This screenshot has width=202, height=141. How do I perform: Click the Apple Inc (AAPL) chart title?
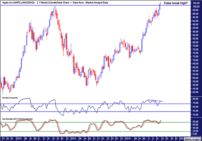click(x=18, y=3)
